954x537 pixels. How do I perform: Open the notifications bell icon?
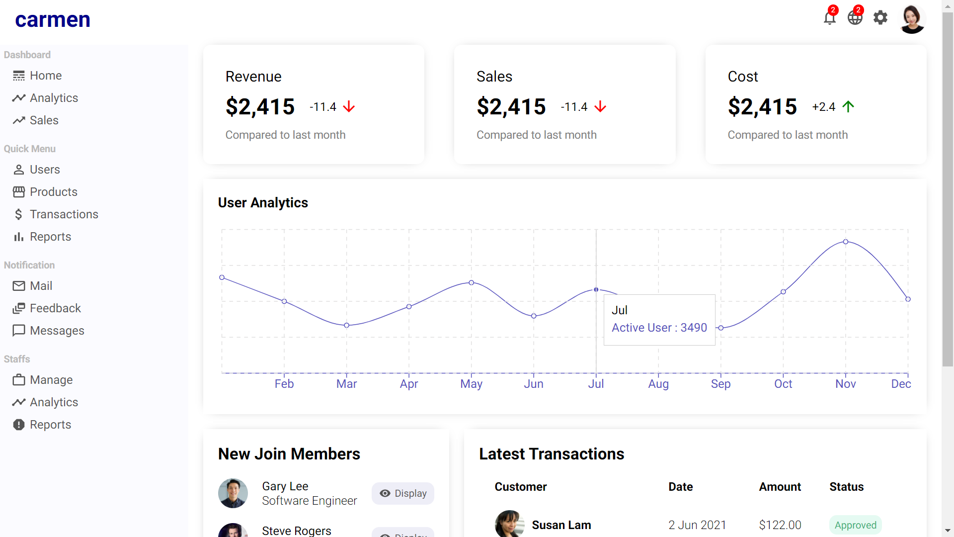pyautogui.click(x=829, y=18)
